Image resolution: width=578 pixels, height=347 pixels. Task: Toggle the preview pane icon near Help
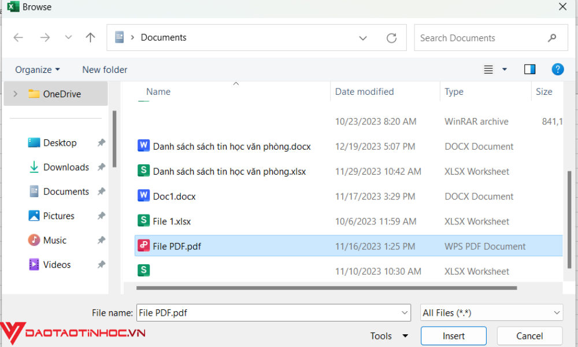[x=529, y=69]
